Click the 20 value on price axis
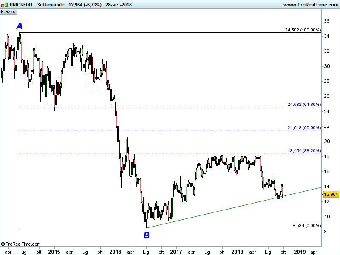The width and height of the screenshot is (340, 255). coord(327,141)
